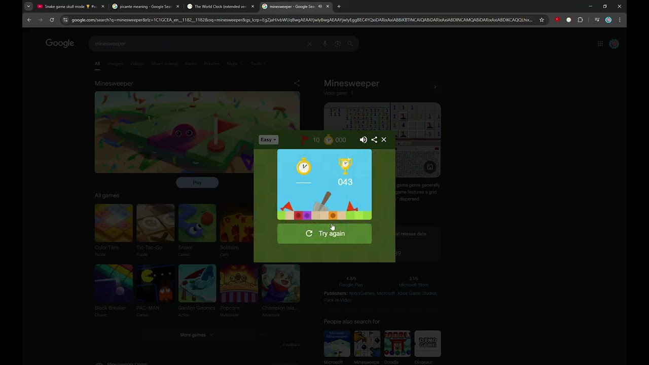
Task: Select the All results tab
Action: [x=97, y=64]
